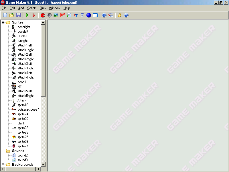Open the Global Game Settings
The image size is (229, 172).
(x=111, y=15)
